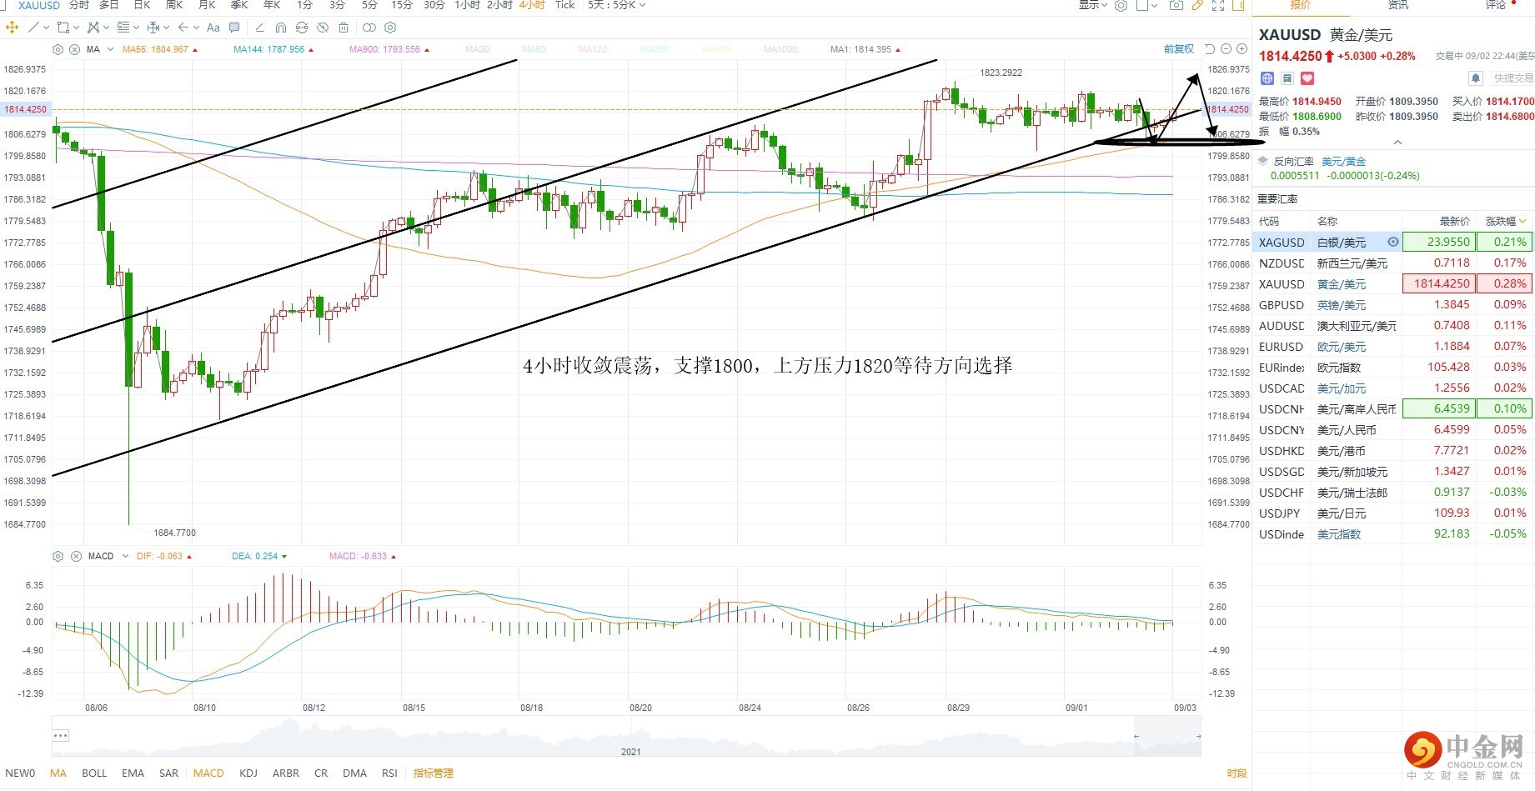
Task: Enter fullscreen chart mode
Action: (x=1218, y=6)
